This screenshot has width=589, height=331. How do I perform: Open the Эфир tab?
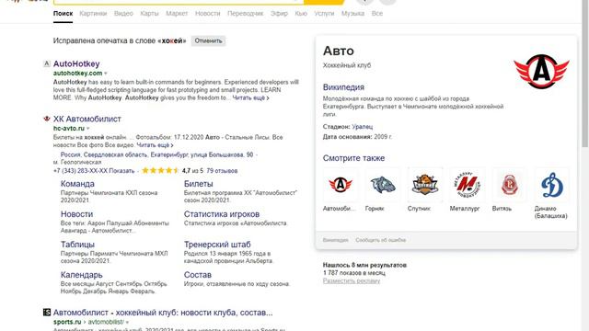pyautogui.click(x=279, y=13)
